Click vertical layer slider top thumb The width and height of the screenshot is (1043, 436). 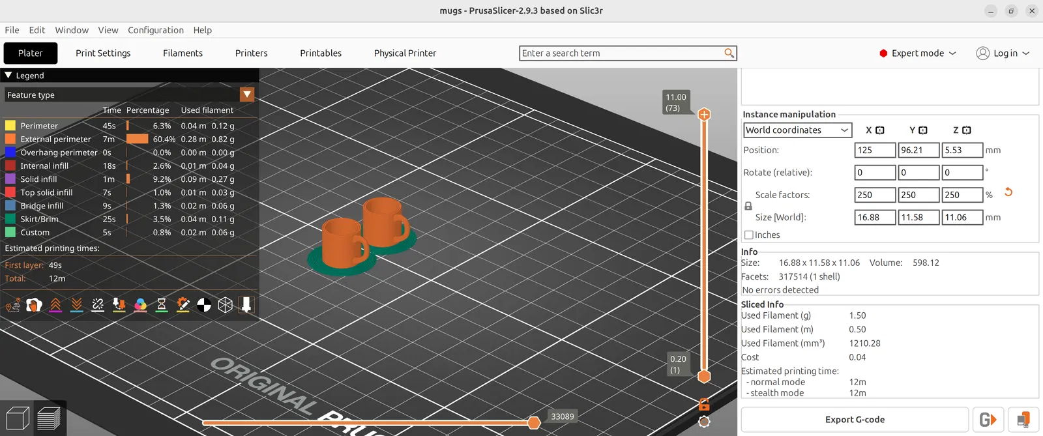[x=704, y=115]
